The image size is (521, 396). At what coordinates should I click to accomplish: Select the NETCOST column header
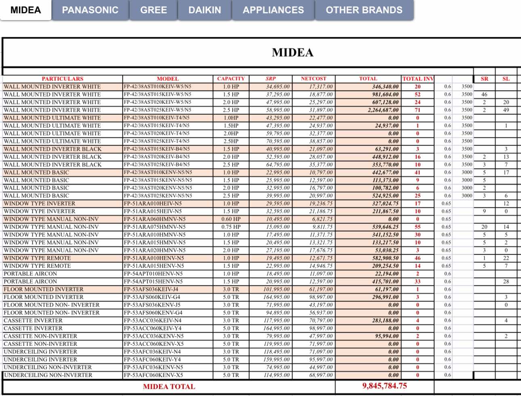tap(313, 79)
